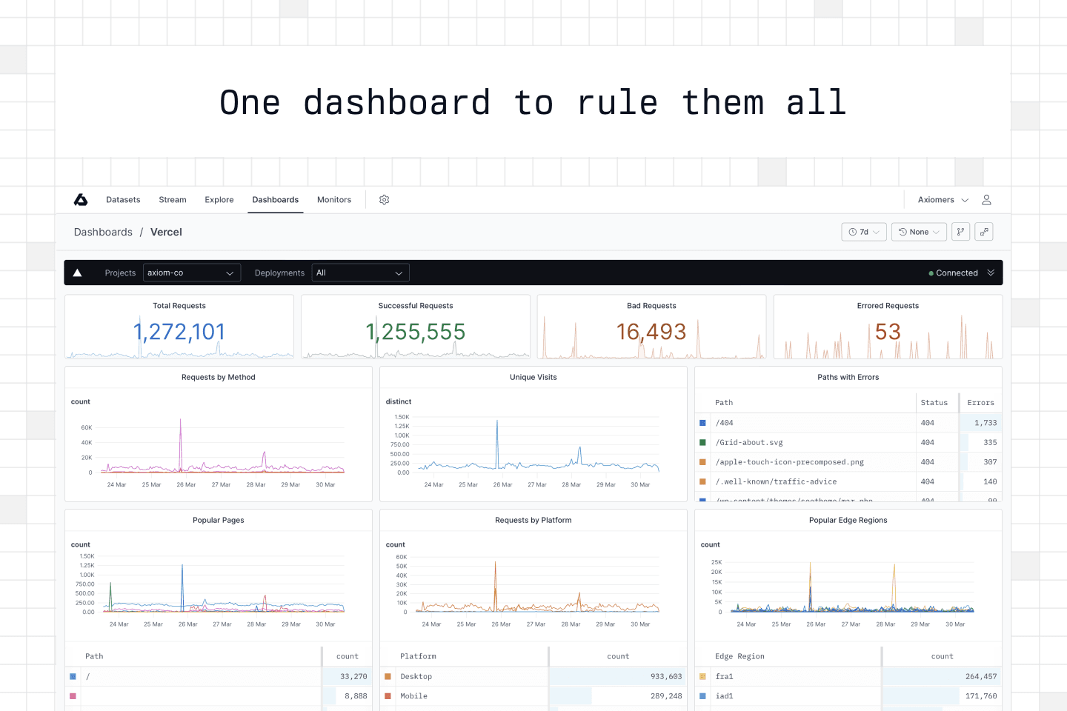Select the /Grid-about.svg path row

(x=749, y=442)
